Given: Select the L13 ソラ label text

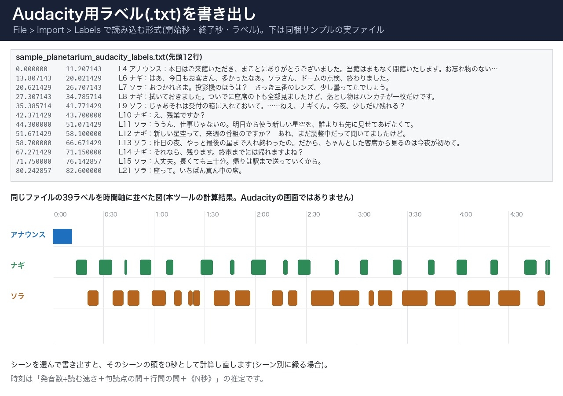Looking at the screenshot, I should tap(290, 143).
